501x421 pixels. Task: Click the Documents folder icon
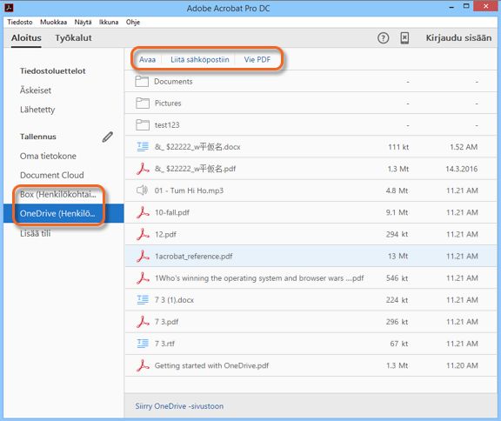[142, 82]
